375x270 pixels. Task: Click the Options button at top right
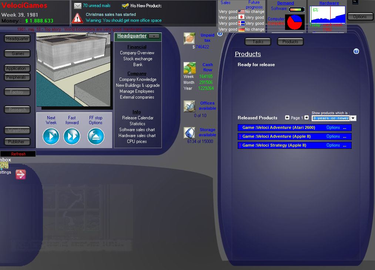point(360,17)
